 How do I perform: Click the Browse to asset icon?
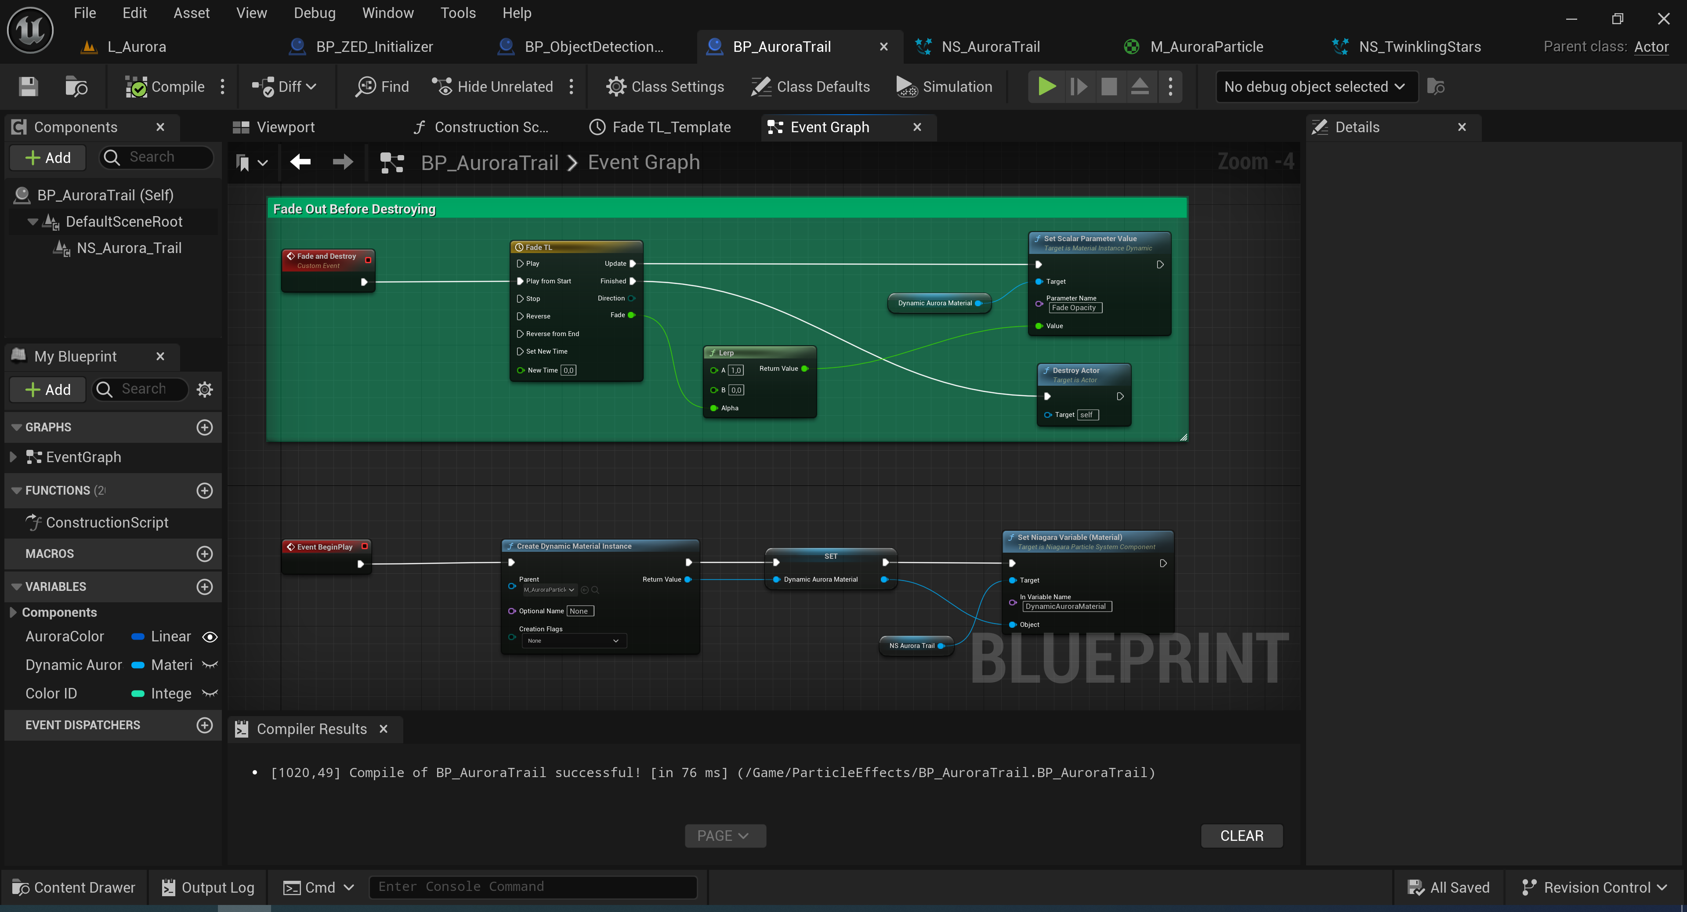(76, 87)
